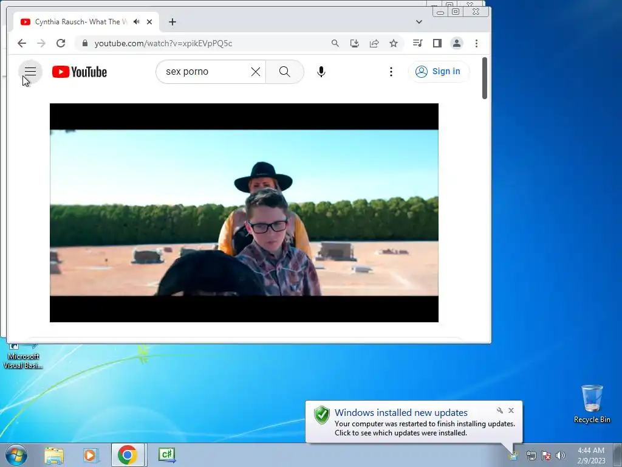Clear the YouTube search box text
Screen dimensions: 622x467
tap(256, 72)
